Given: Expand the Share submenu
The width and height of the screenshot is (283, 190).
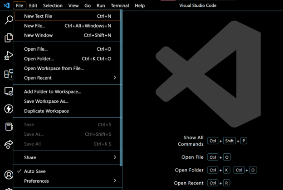Looking at the screenshot, I should point(67,157).
